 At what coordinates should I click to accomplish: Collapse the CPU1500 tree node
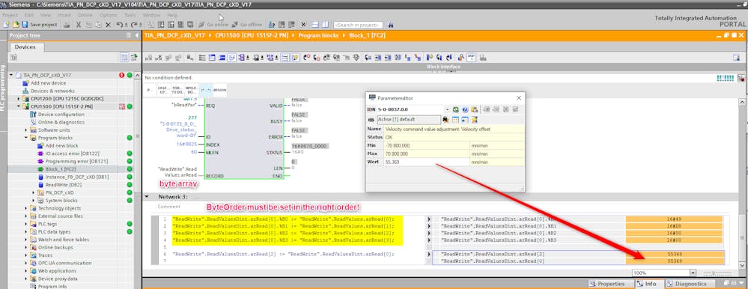pyautogui.click(x=19, y=106)
